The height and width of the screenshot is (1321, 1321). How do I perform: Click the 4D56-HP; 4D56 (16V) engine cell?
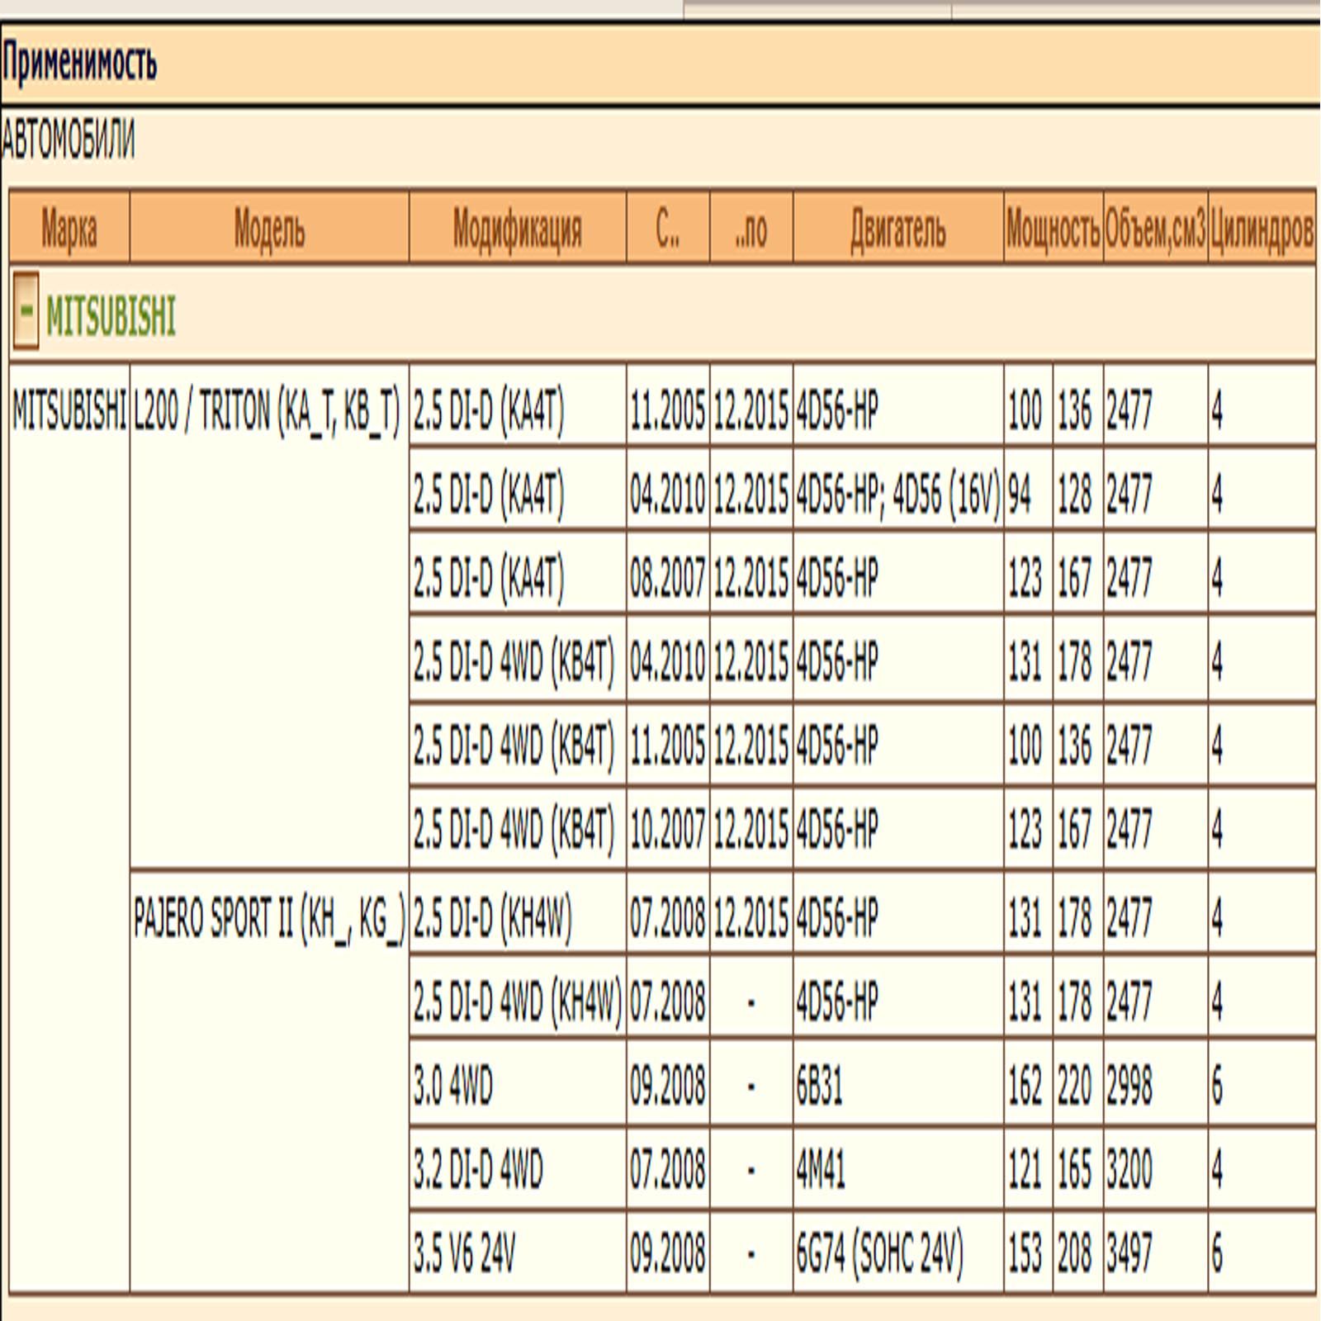pyautogui.click(x=897, y=495)
